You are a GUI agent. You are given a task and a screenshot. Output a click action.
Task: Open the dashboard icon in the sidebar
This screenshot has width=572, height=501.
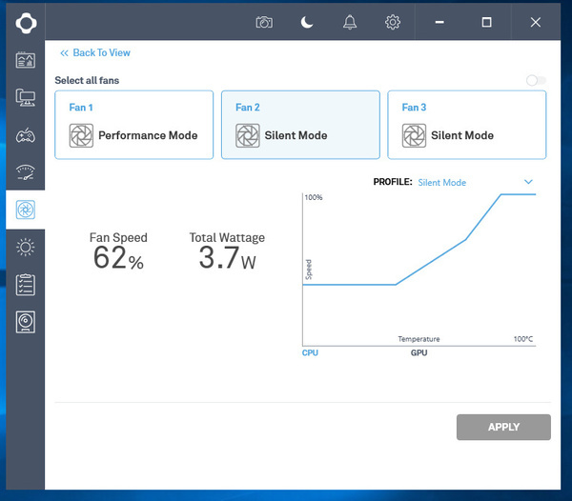point(26,60)
